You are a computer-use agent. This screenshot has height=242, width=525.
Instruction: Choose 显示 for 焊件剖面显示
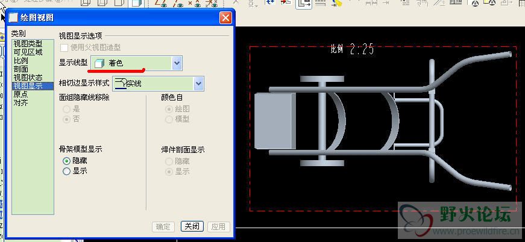[x=169, y=172]
